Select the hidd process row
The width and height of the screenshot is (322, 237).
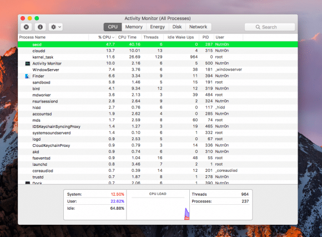(158, 107)
